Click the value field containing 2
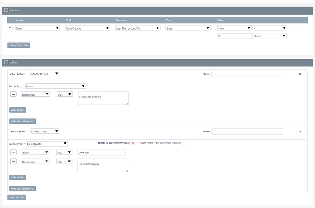 click(x=234, y=36)
